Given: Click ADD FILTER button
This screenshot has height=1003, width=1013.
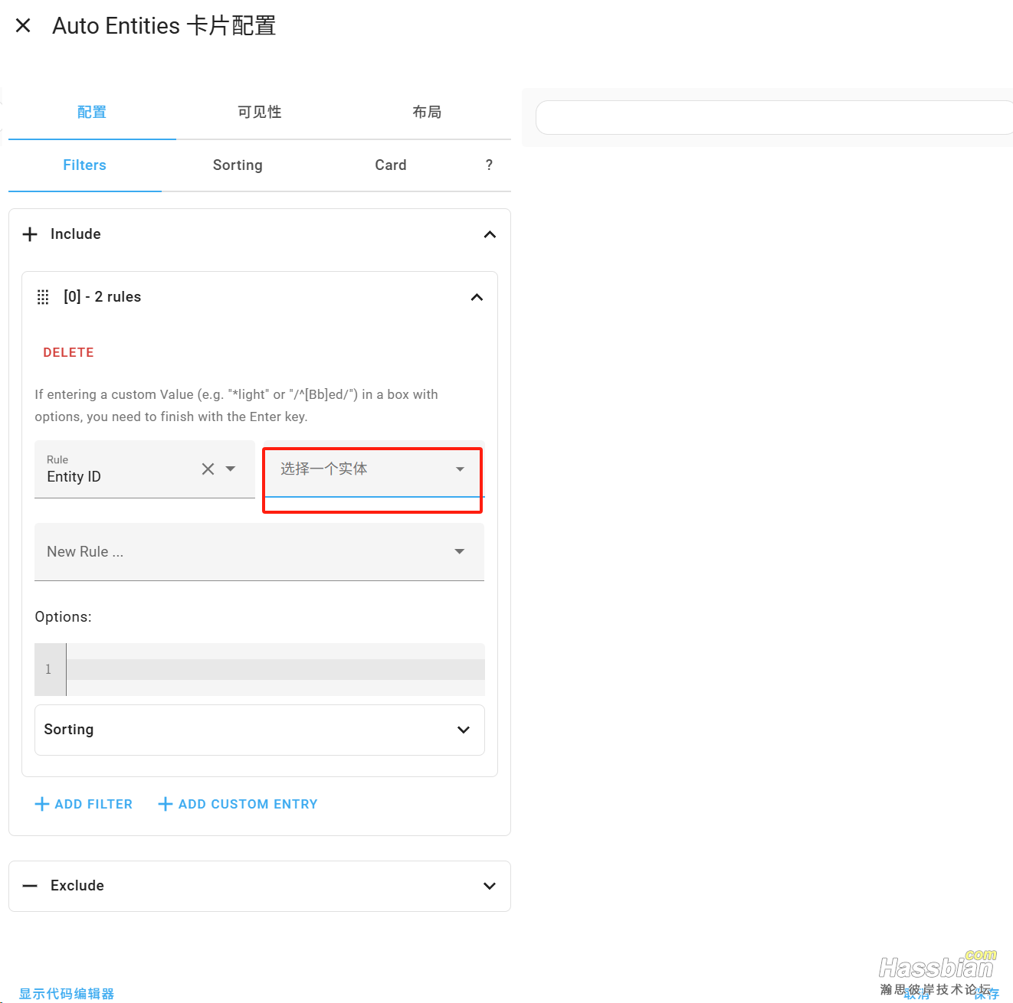Looking at the screenshot, I should pyautogui.click(x=84, y=804).
